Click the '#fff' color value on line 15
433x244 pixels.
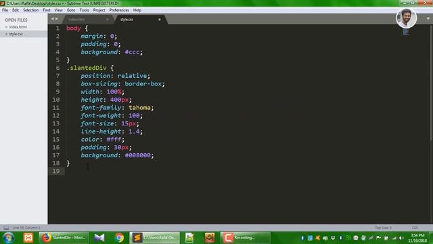tap(114, 140)
